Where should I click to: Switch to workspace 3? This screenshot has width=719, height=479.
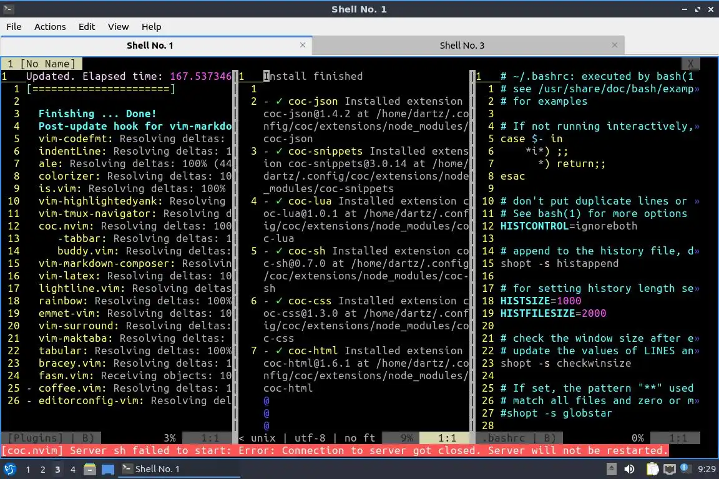click(x=57, y=470)
